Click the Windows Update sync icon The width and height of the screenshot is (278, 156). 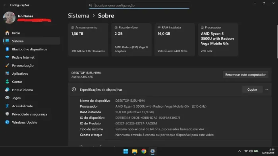tap(7, 122)
